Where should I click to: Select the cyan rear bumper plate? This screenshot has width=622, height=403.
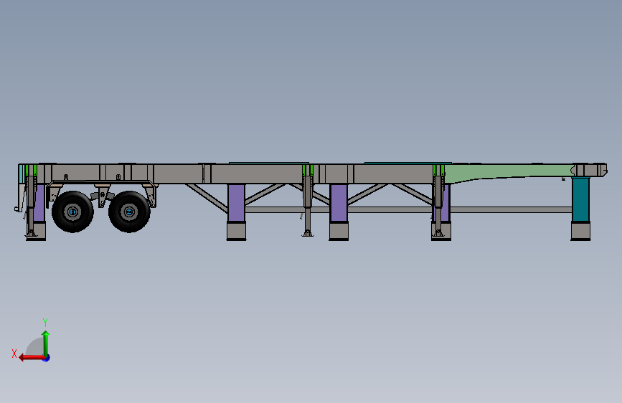click(22, 174)
